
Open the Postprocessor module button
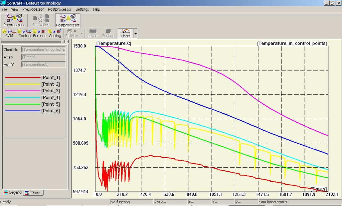point(67,20)
